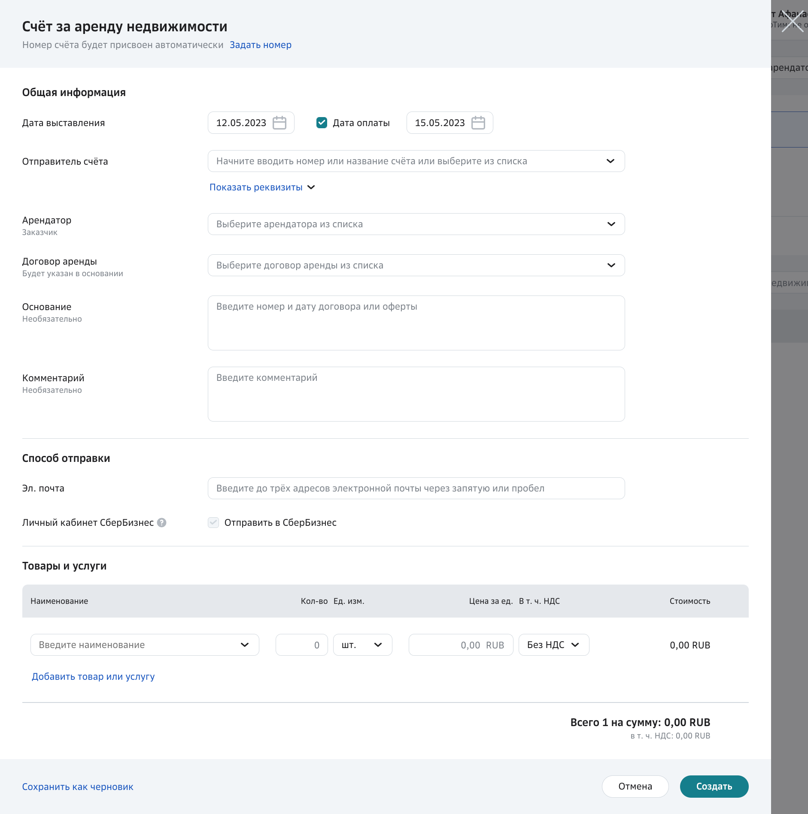Expand Показать реквизиты section

pos(262,187)
